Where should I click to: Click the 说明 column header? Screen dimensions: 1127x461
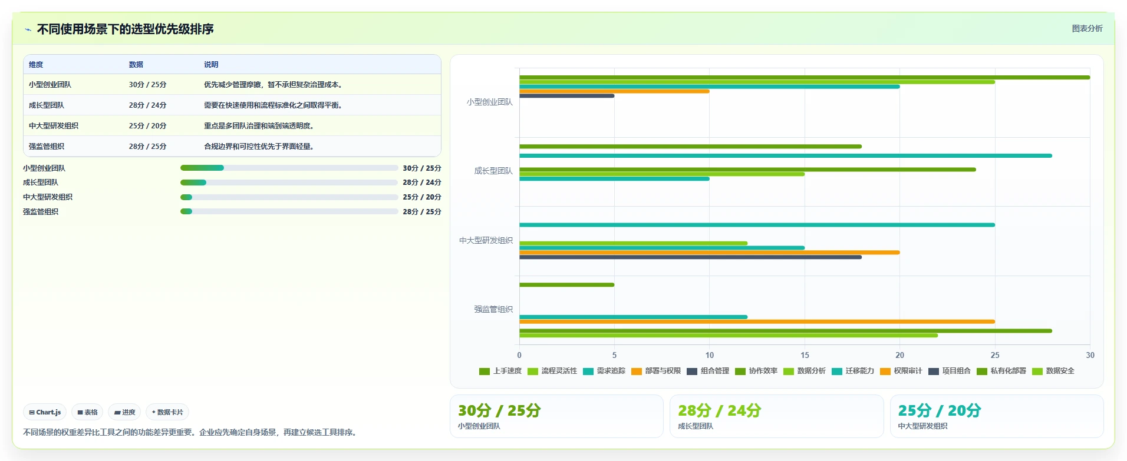pos(211,65)
